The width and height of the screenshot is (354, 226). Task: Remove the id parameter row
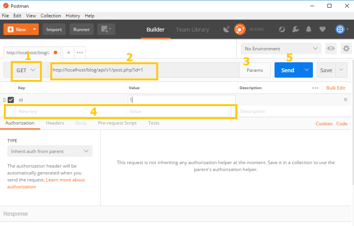(346, 100)
